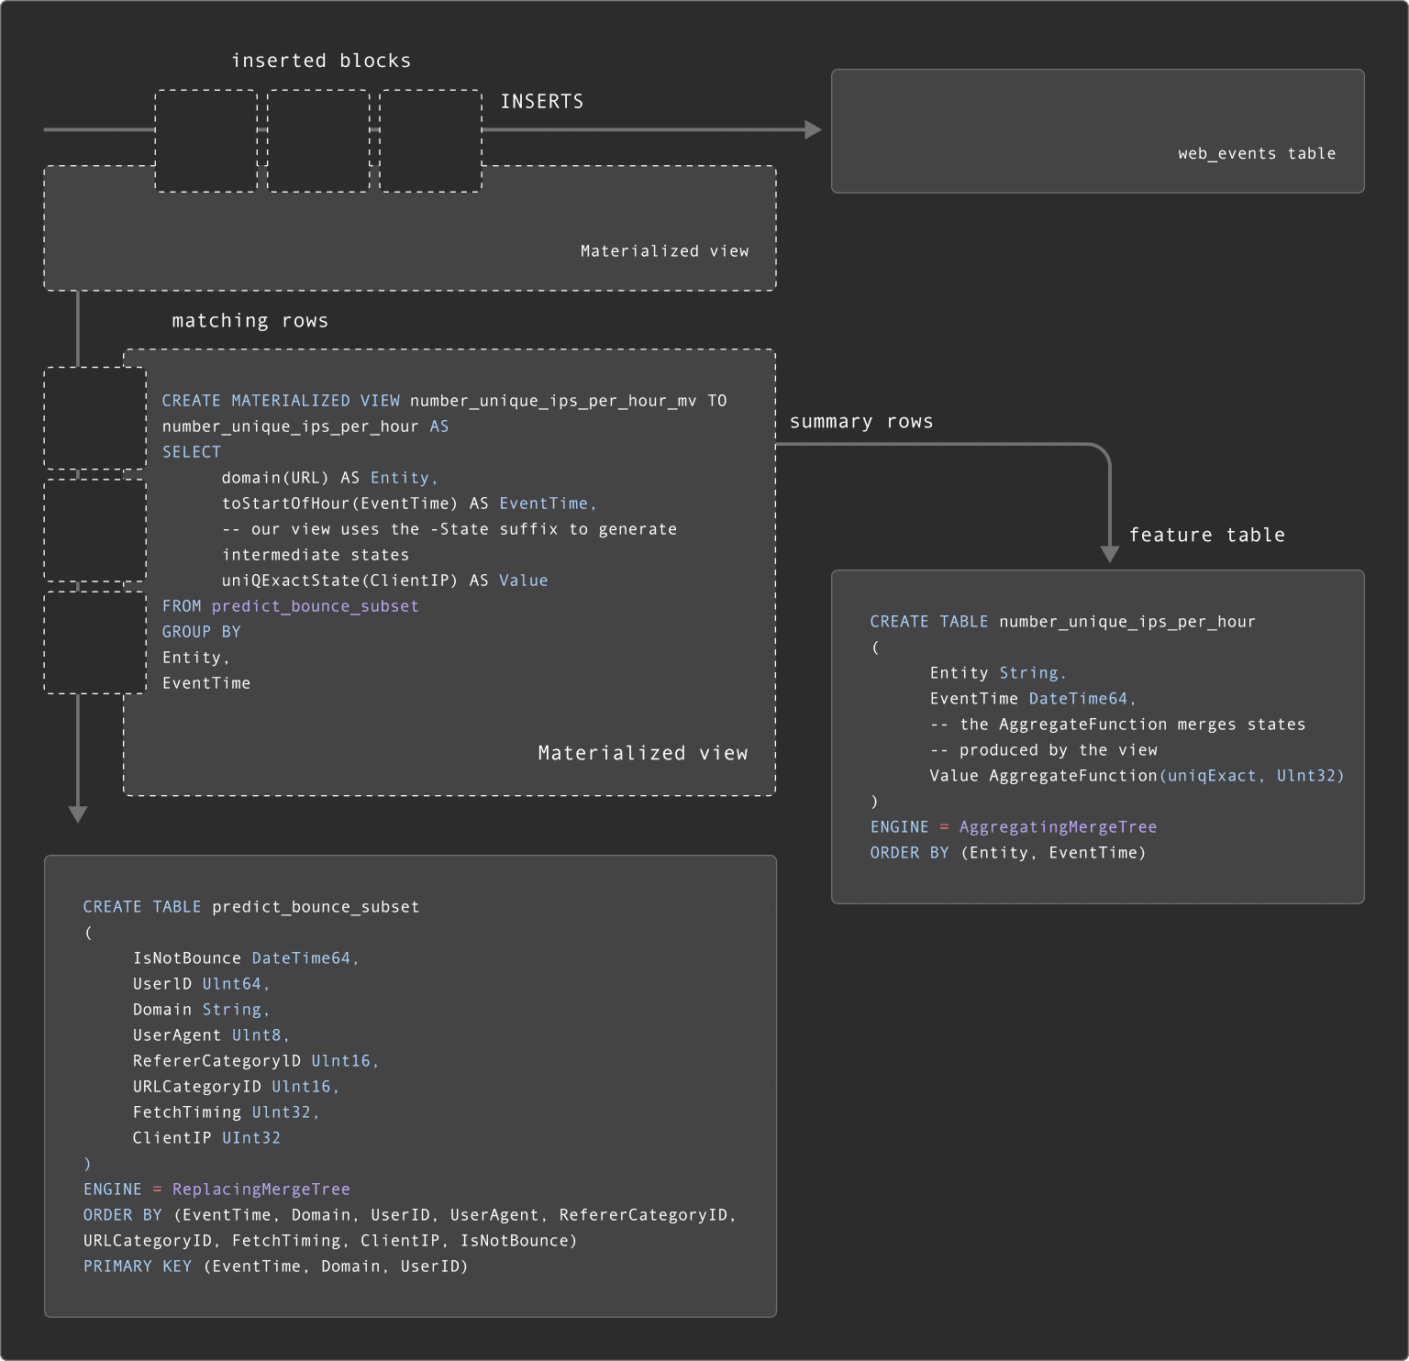
Task: Click the 'summary rows' label
Action: (x=860, y=422)
